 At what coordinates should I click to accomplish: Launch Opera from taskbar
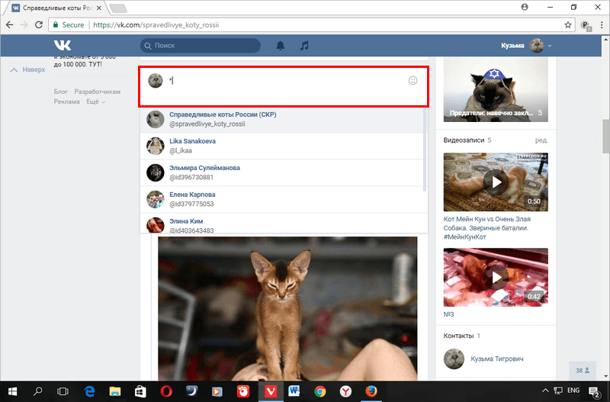click(x=166, y=391)
